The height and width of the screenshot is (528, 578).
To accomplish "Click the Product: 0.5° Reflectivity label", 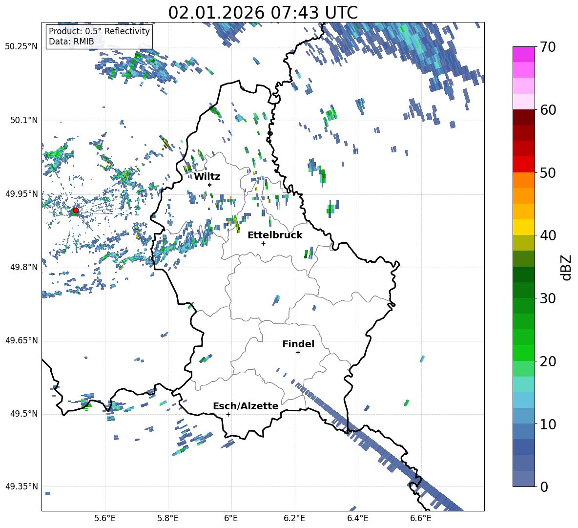I will point(99,31).
